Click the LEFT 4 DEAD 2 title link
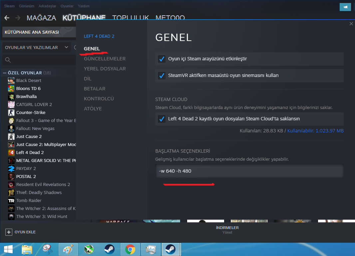Screen dimensions: 355x256 click(x=99, y=36)
